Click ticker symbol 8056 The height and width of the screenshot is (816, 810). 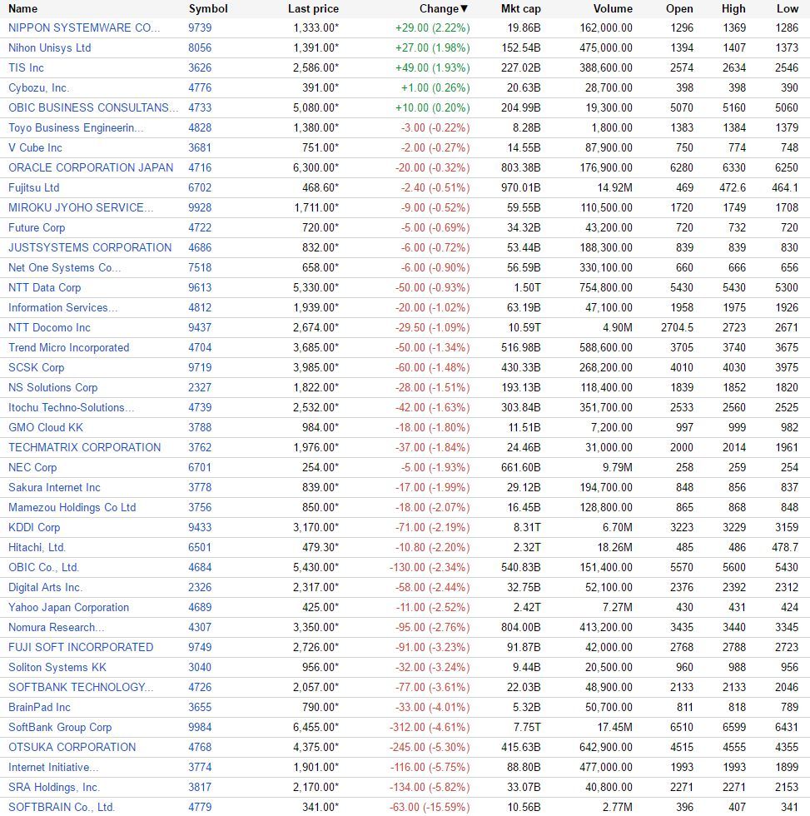[200, 48]
